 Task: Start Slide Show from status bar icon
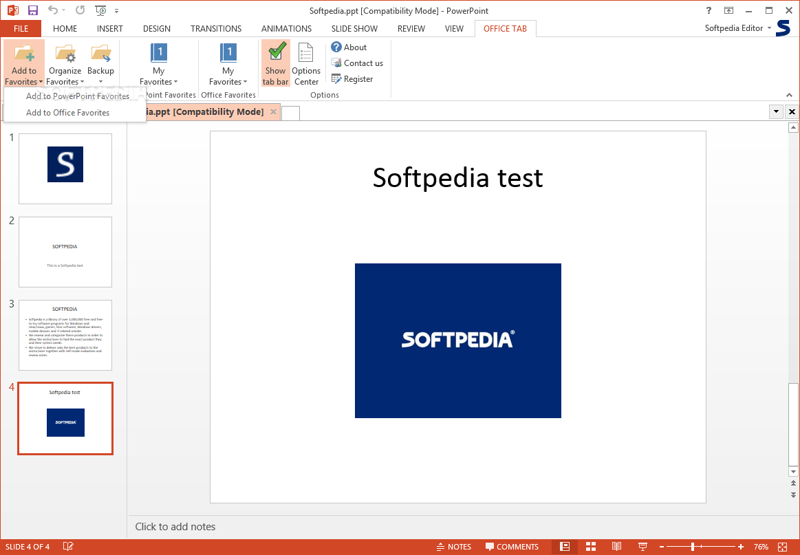pos(643,546)
